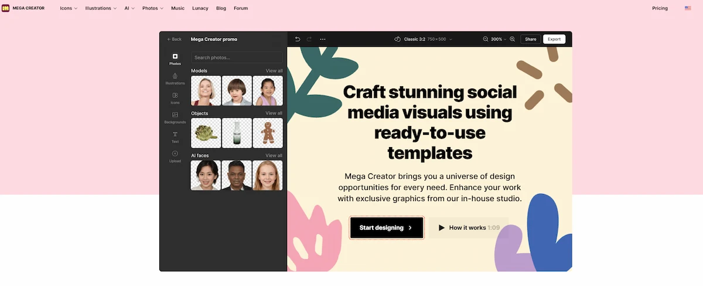Open the Music navigation item
This screenshot has height=286, width=703.
(178, 8)
